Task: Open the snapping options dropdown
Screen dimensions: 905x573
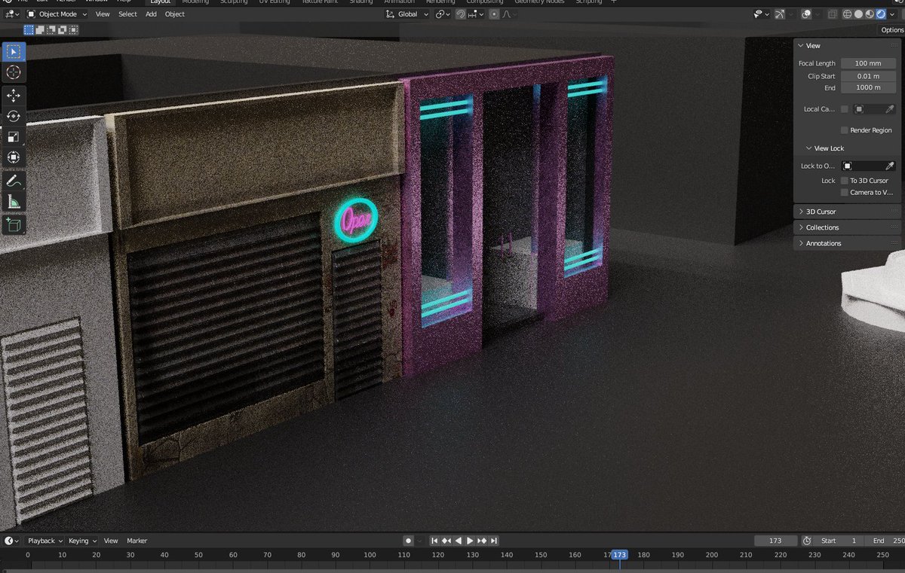Action: pyautogui.click(x=477, y=14)
